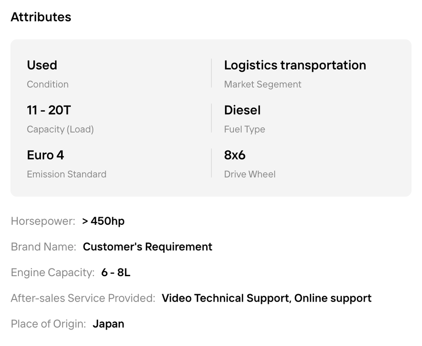Click the Capacity (Load) label

tap(60, 130)
